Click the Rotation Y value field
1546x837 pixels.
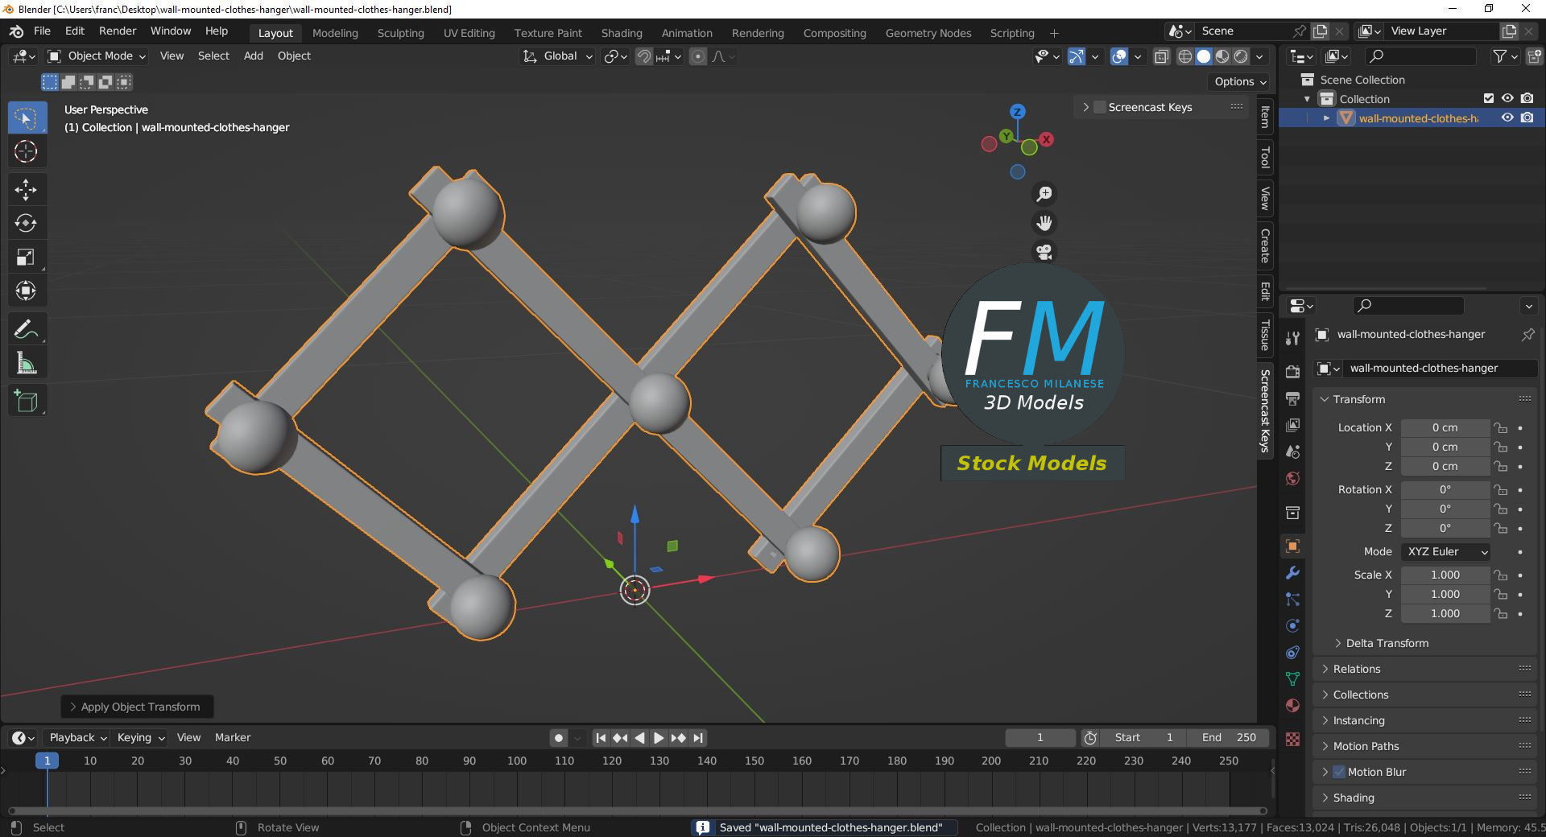click(x=1445, y=509)
